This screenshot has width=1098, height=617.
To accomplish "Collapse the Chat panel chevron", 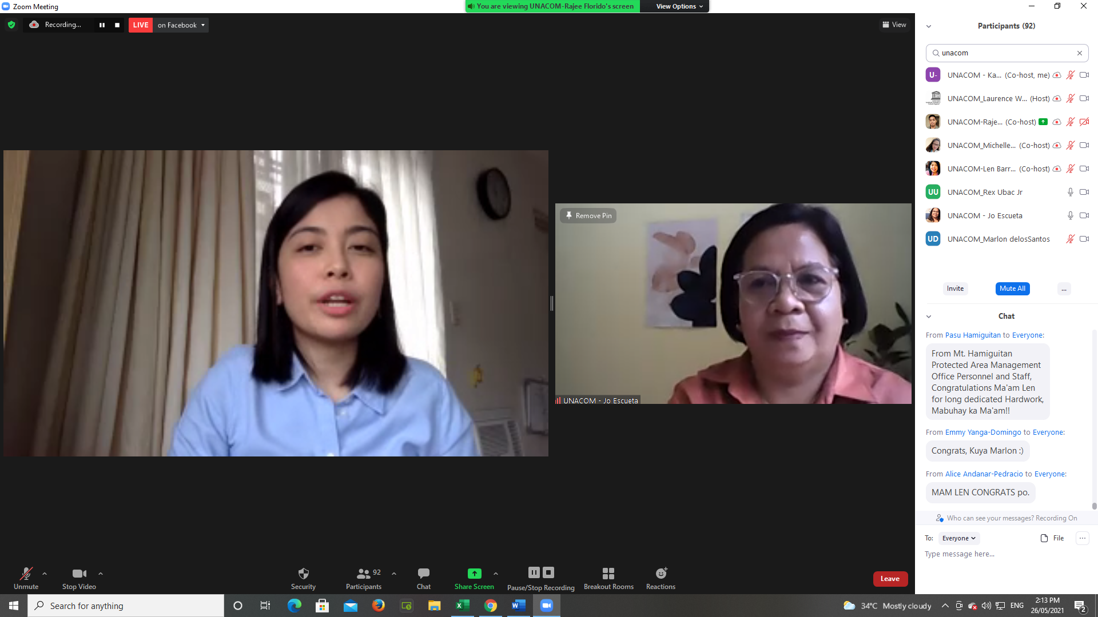I will [x=929, y=316].
